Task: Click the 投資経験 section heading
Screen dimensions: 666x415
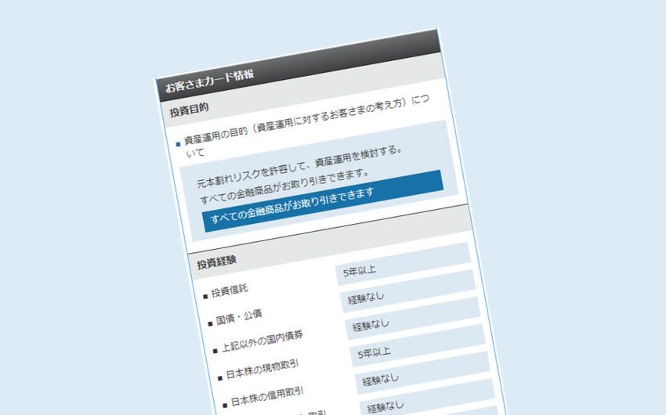Action: 216,262
